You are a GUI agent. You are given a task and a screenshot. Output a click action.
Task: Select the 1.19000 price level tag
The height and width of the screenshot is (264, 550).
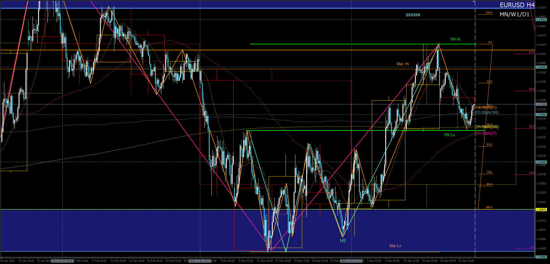click(541, 20)
